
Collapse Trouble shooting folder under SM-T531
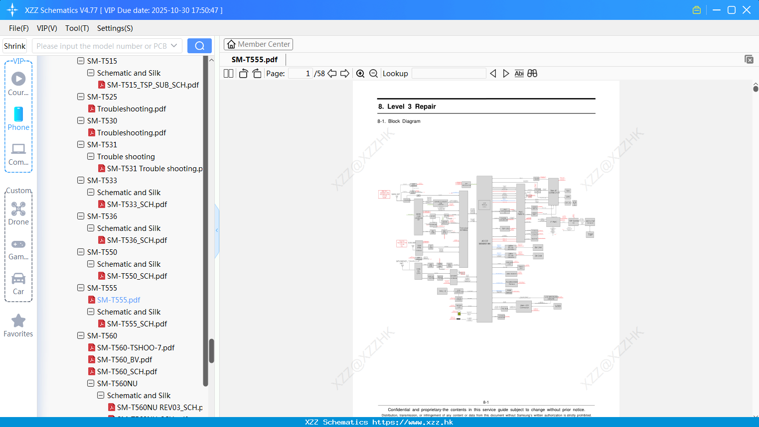[x=91, y=156]
